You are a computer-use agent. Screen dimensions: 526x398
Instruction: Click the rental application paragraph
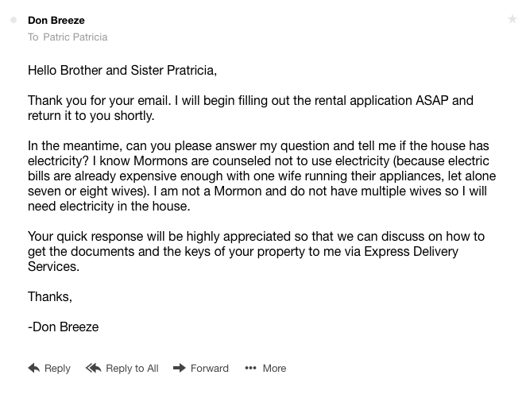click(250, 108)
